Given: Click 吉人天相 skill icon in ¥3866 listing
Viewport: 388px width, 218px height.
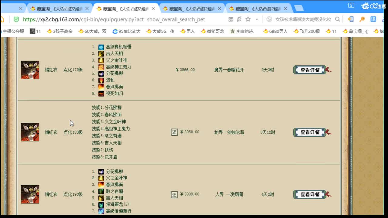Looking at the screenshot, I should [x=101, y=54].
